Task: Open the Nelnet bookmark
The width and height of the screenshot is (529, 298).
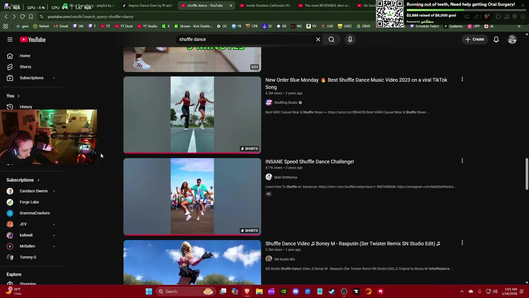Action: (41, 26)
